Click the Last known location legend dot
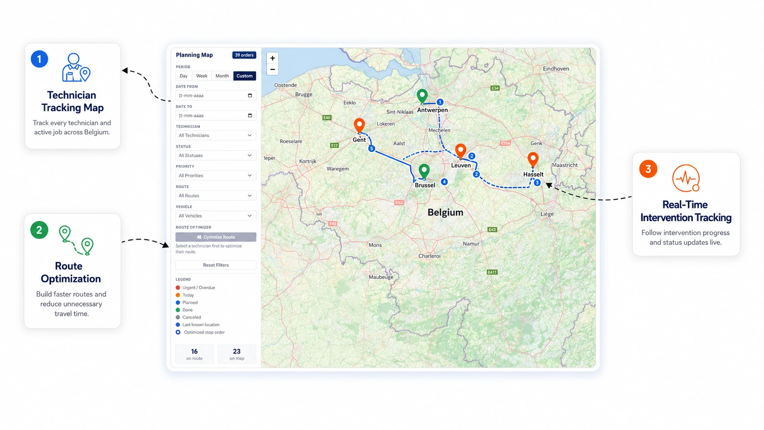This screenshot has height=430, width=764. [x=178, y=325]
